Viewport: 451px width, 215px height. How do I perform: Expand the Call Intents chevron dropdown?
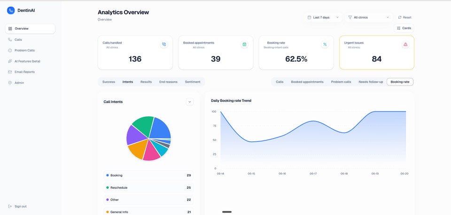[189, 102]
